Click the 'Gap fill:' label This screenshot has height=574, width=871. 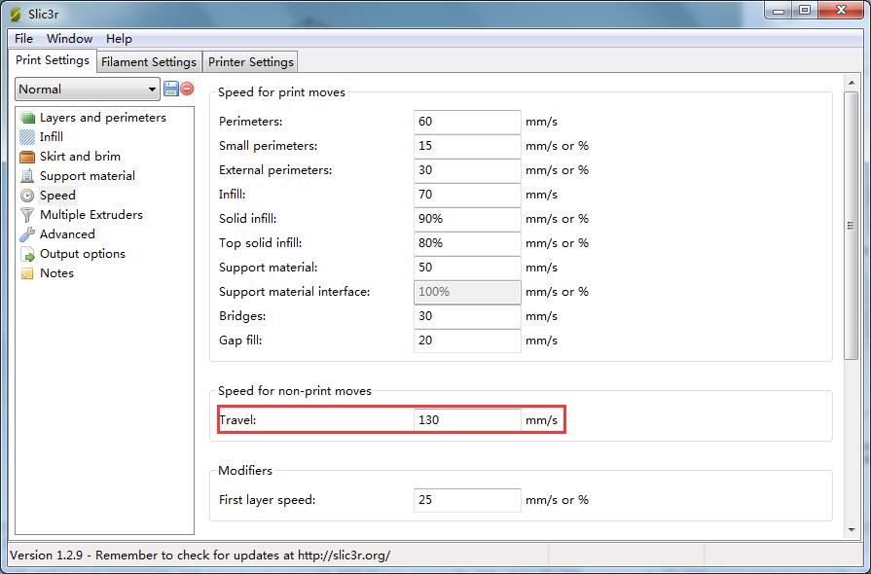coord(240,341)
